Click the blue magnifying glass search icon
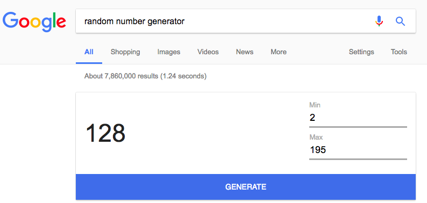The image size is (427, 203). click(400, 21)
